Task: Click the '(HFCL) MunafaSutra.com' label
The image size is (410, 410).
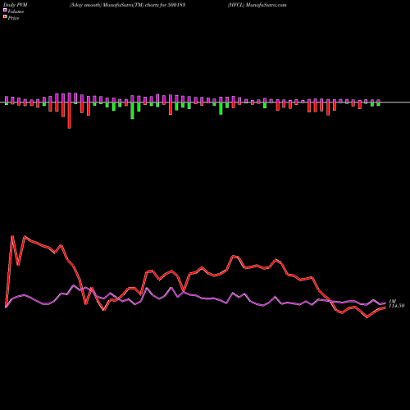Action: point(257,5)
